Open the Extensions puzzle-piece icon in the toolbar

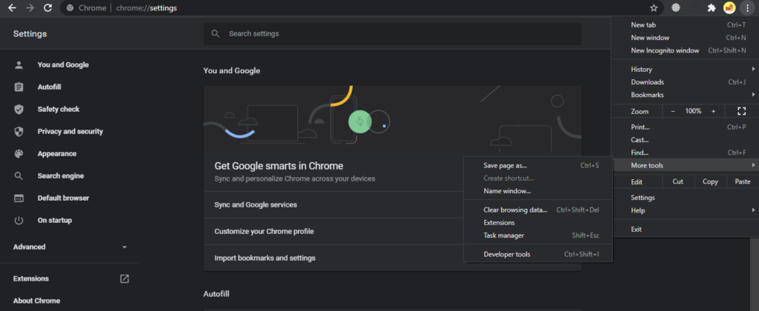click(711, 7)
